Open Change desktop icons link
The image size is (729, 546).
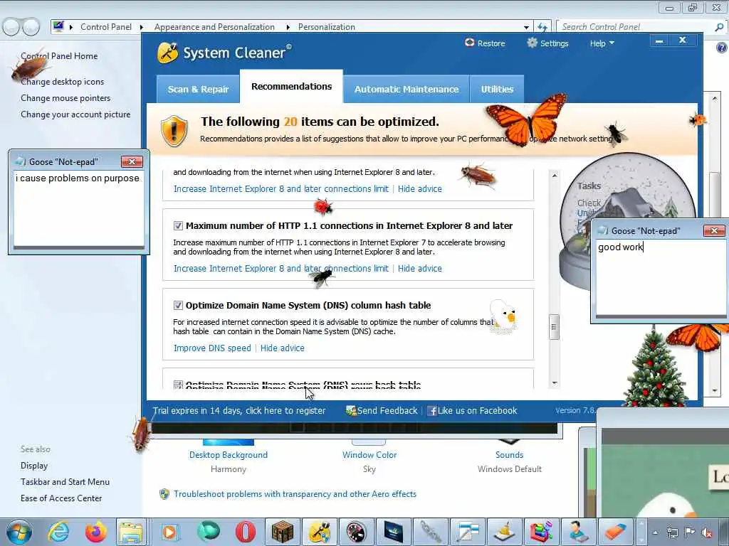(x=63, y=82)
